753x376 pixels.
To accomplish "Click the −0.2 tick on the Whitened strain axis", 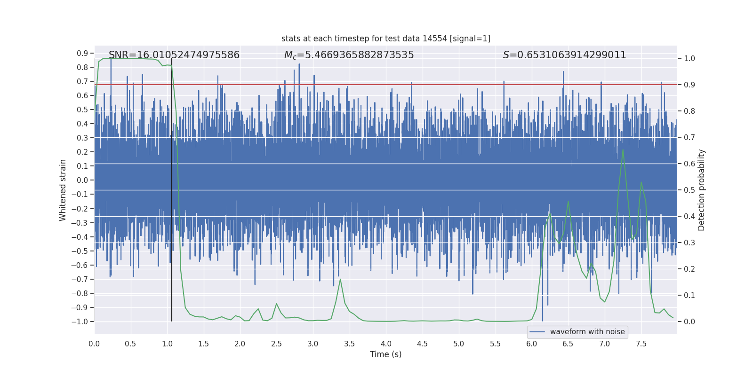I will (x=80, y=208).
